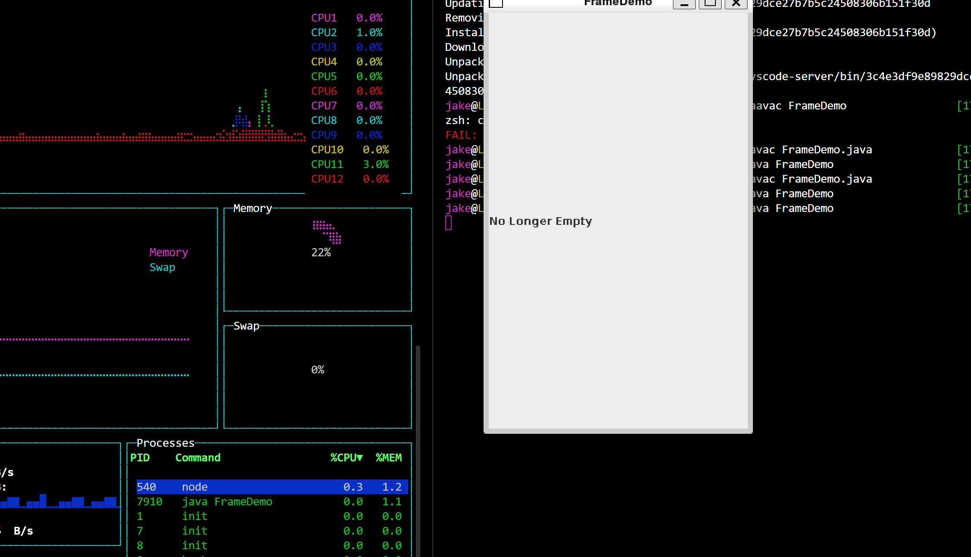Viewport: 971px width, 557px height.
Task: Select the node process row with PID 540
Action: (272, 487)
